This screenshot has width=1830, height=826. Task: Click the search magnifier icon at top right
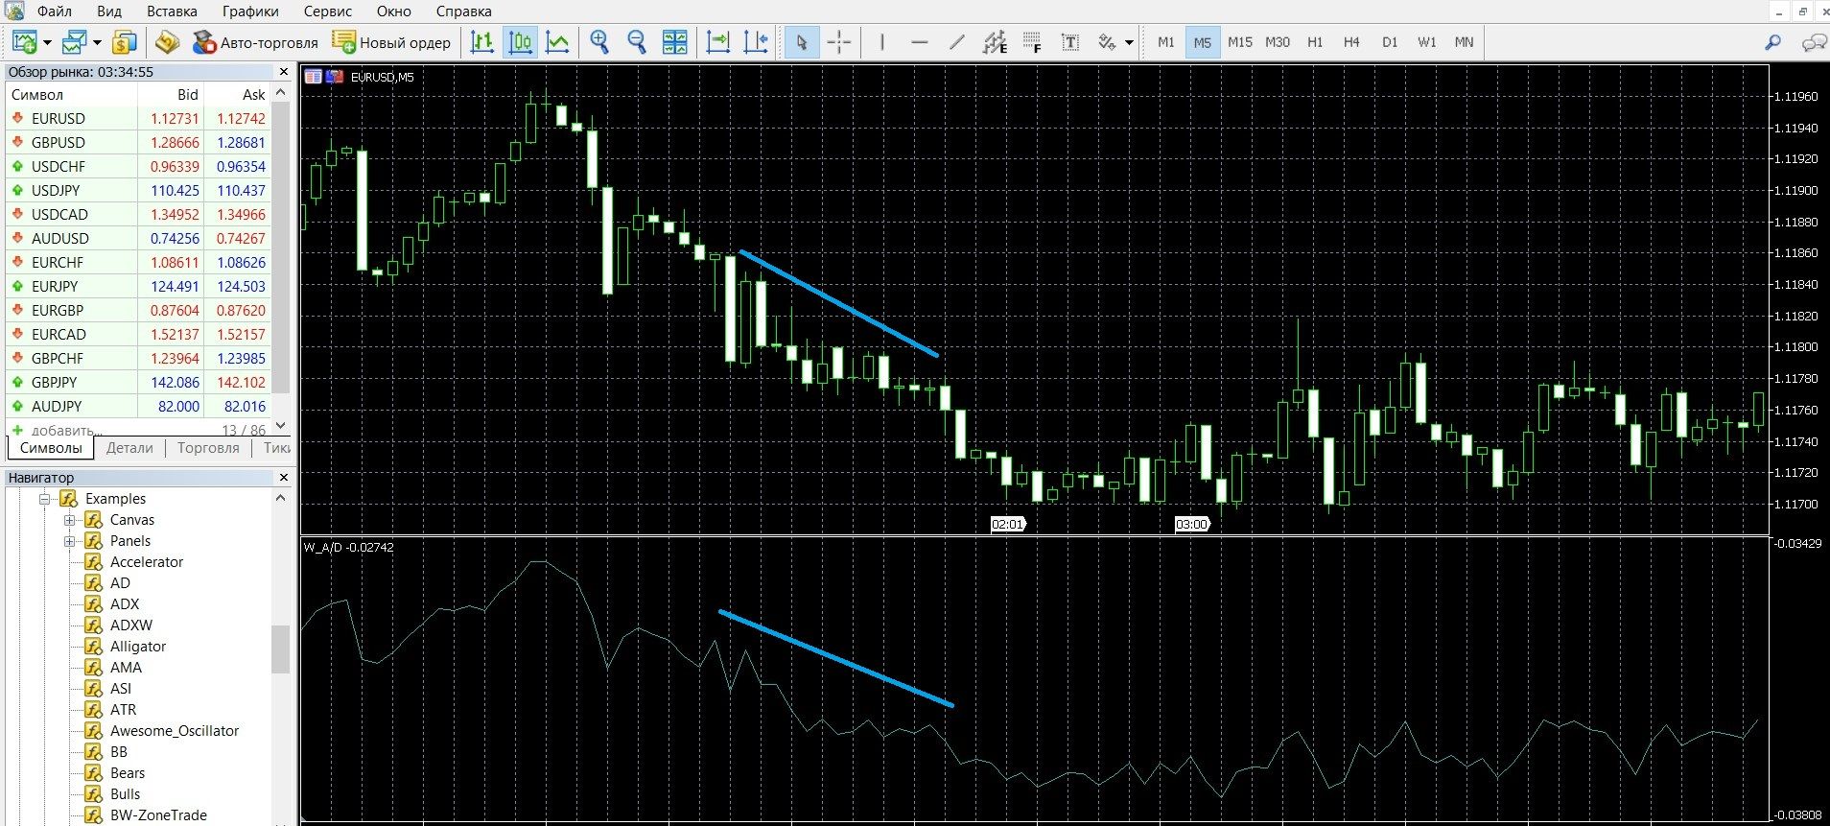(1773, 42)
